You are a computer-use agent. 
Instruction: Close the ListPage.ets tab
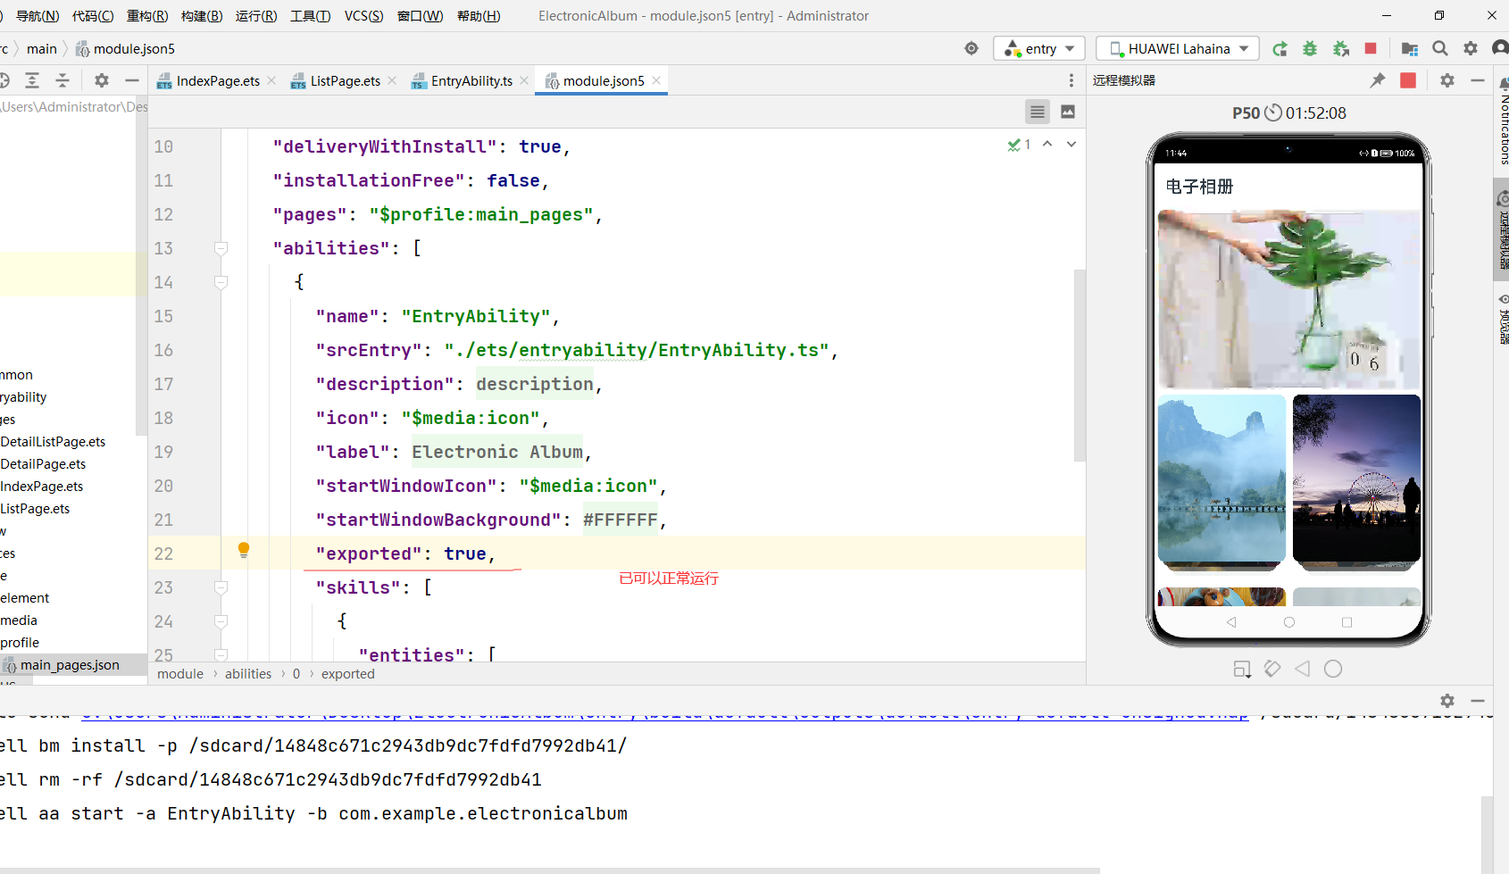pyautogui.click(x=392, y=80)
